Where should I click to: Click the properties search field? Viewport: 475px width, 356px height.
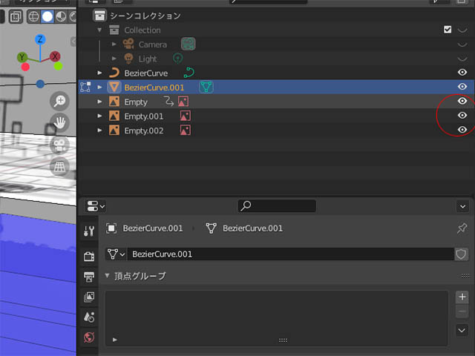pyautogui.click(x=277, y=206)
